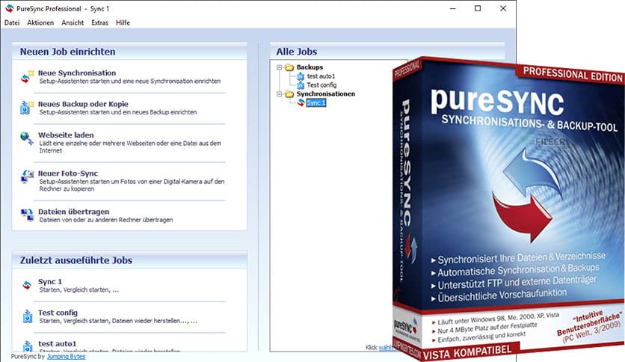The width and height of the screenshot is (625, 362).
Task: Click the Neuer Foto-Sync icon
Action: (x=27, y=177)
